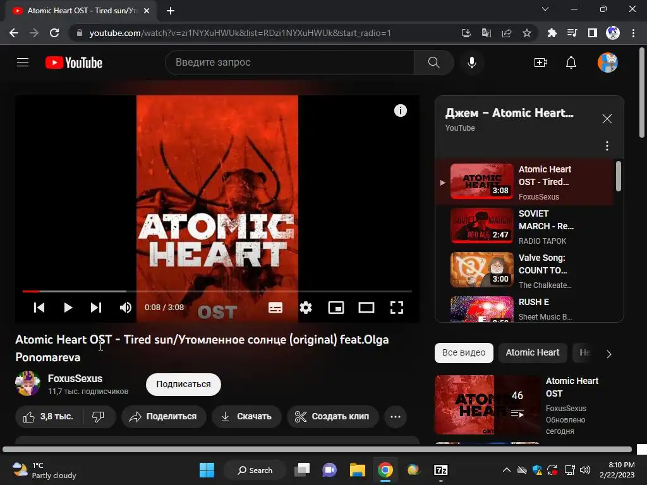Open the playlist three-dot options
The height and width of the screenshot is (485, 647).
(x=607, y=146)
